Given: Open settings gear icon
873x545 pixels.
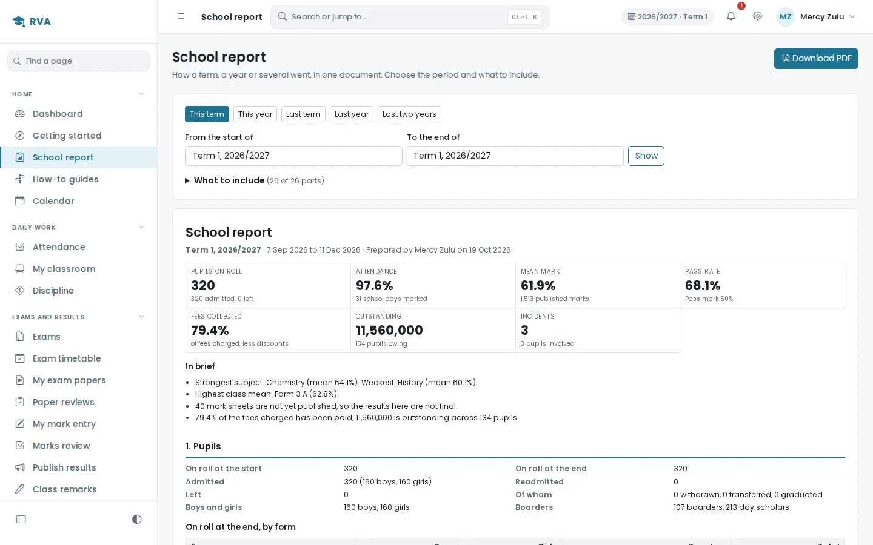Looking at the screenshot, I should click(x=757, y=16).
